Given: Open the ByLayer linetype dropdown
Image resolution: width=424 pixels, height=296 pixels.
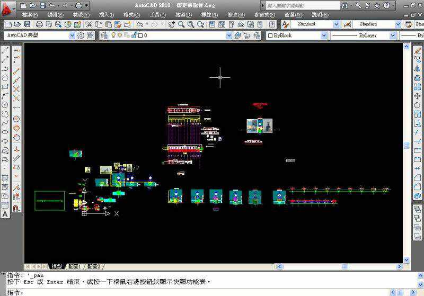Looking at the screenshot, I should 393,35.
